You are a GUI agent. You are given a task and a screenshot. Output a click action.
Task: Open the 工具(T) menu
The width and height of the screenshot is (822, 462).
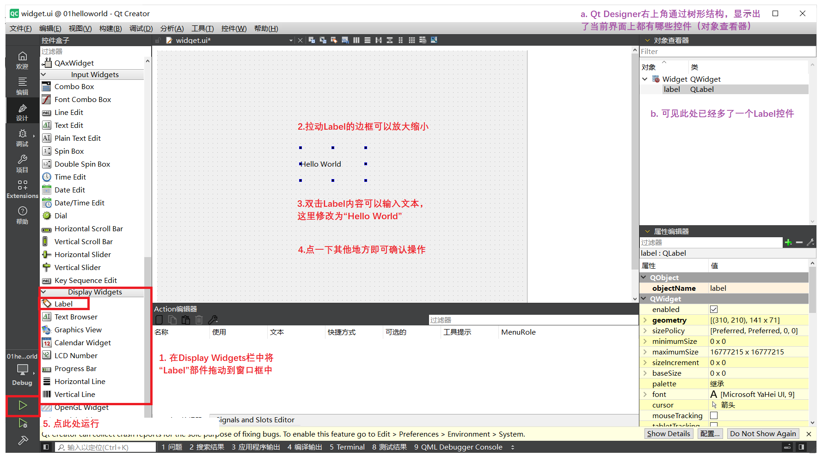(202, 29)
